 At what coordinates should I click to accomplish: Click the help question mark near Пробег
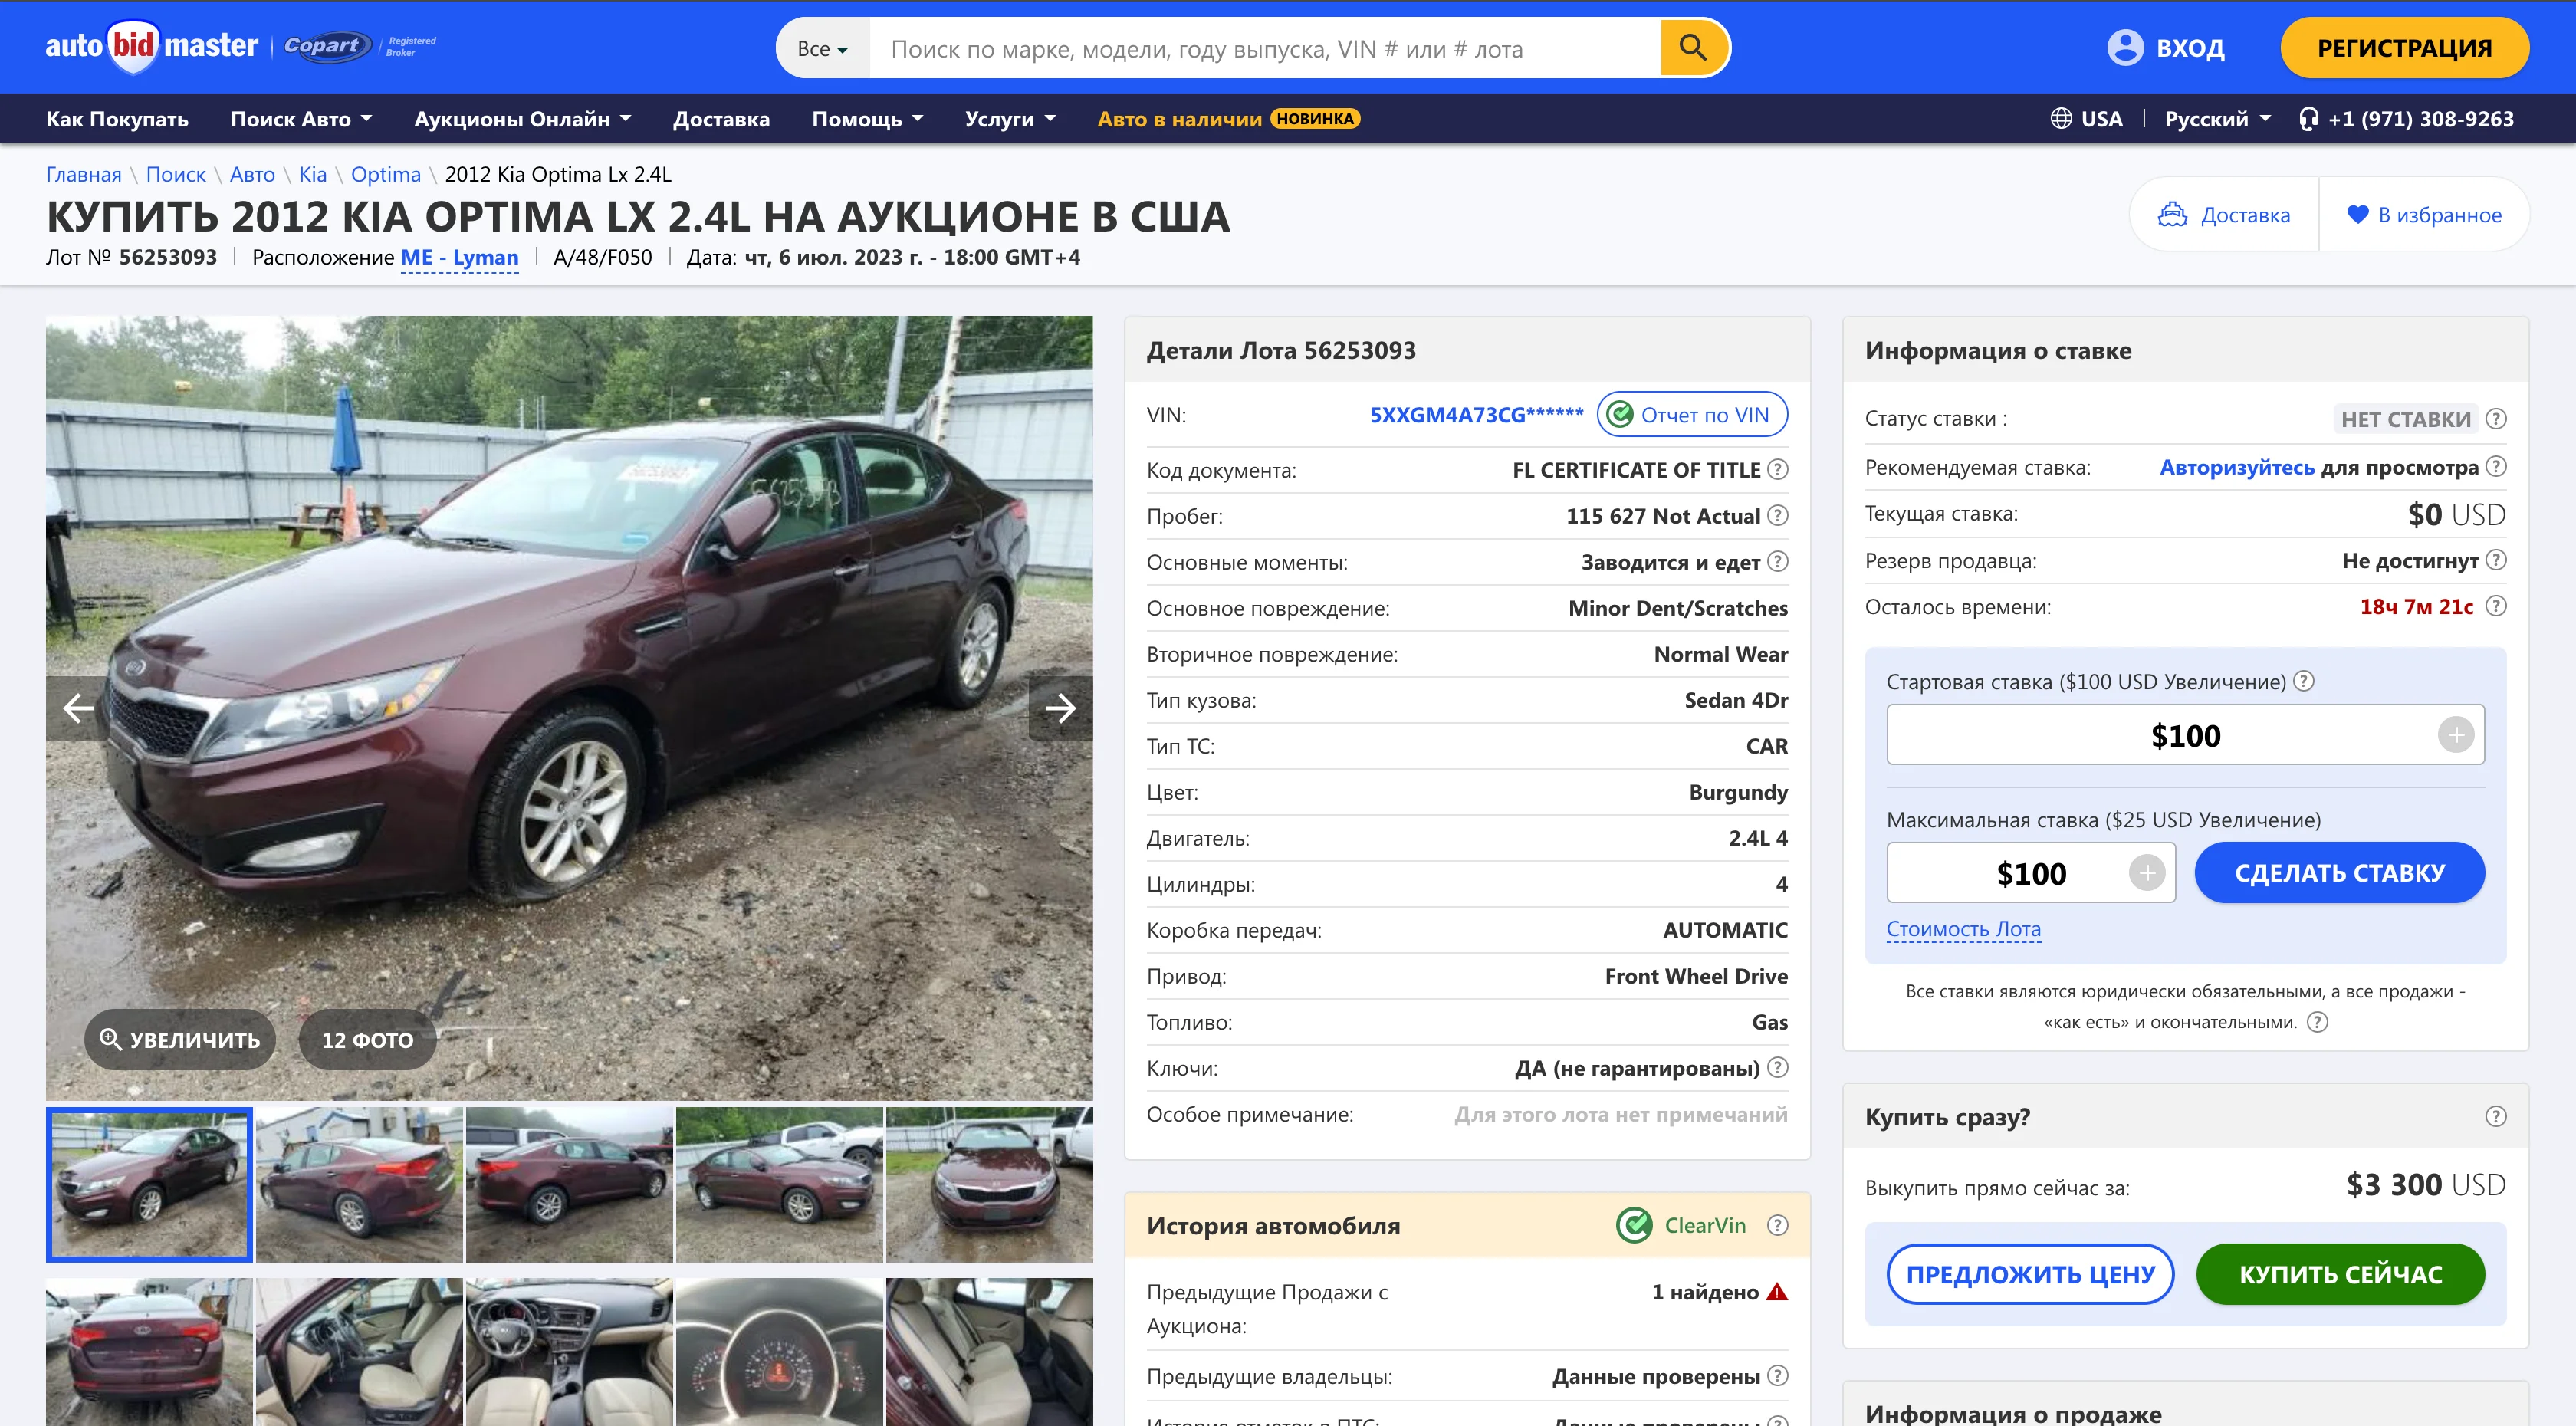(x=1778, y=516)
